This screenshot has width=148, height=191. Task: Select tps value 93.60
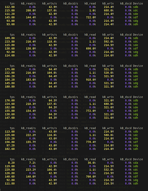tap(11, 24)
